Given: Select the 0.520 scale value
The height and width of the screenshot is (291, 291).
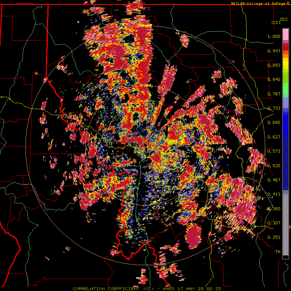Looking at the screenshot, I should (x=274, y=166).
